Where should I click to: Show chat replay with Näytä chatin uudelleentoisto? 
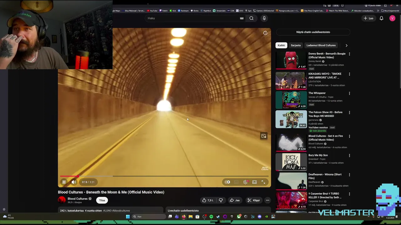[313, 32]
